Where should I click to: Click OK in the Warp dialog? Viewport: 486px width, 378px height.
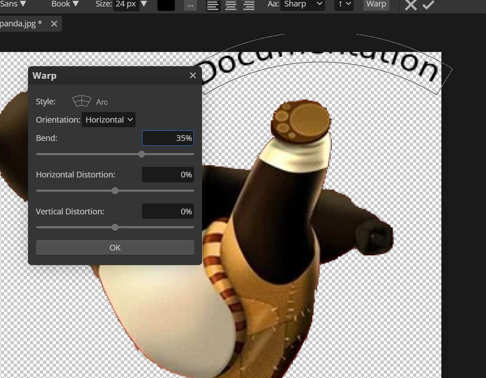115,247
